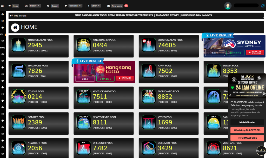Click the Info Terkini megaphone icon

pyautogui.click(x=11, y=16)
